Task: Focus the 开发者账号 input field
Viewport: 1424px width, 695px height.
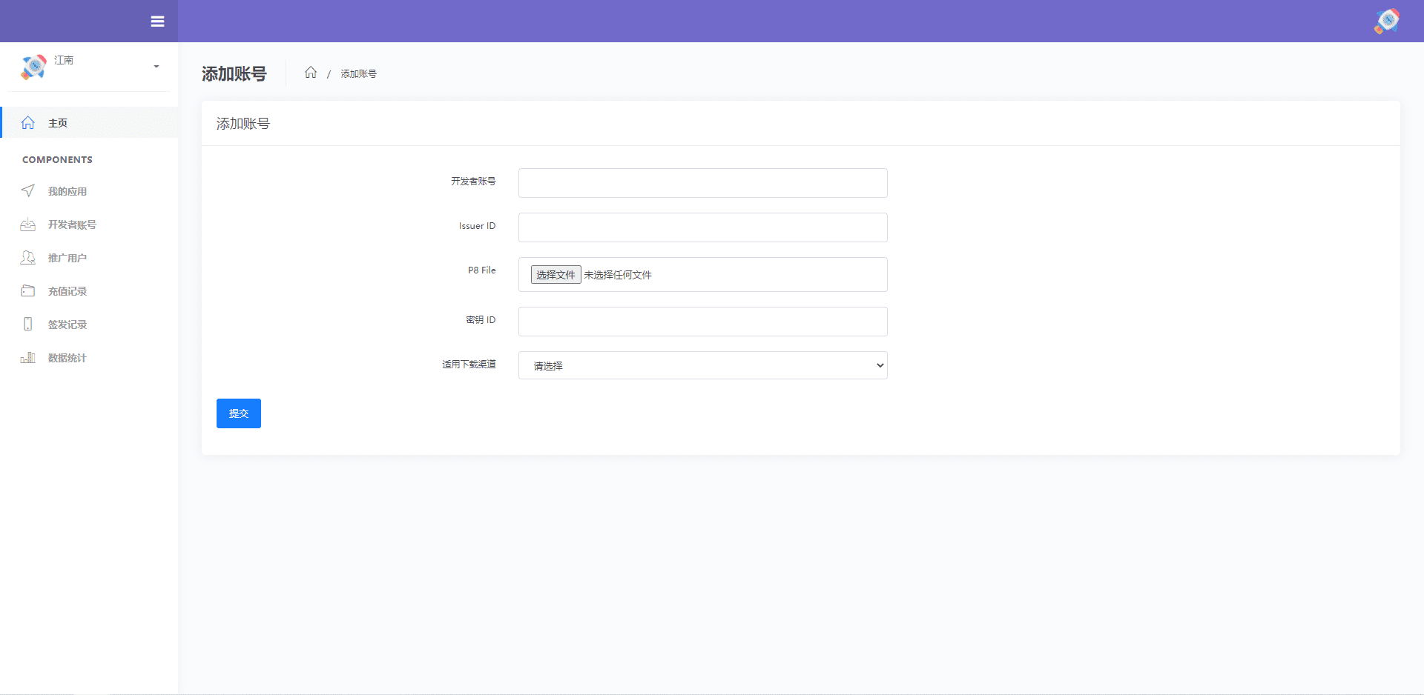Action: tap(702, 183)
